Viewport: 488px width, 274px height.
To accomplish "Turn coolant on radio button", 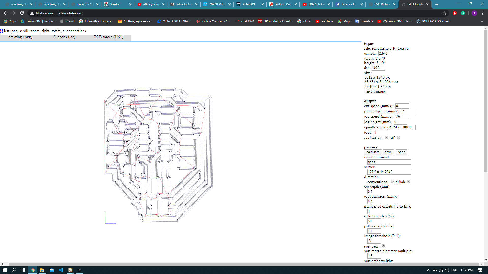I will 386,138.
